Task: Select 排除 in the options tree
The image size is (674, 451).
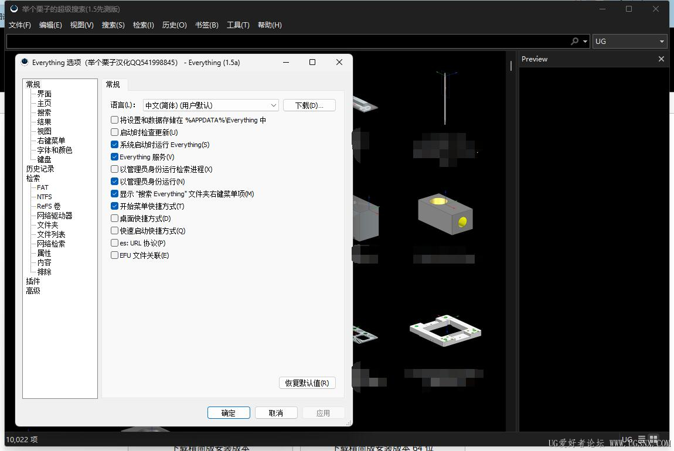Action: pyautogui.click(x=45, y=272)
